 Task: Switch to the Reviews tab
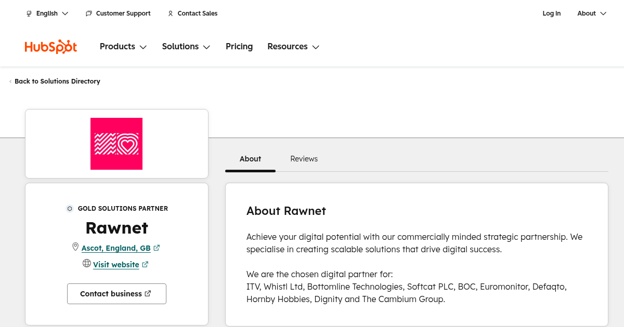click(304, 159)
